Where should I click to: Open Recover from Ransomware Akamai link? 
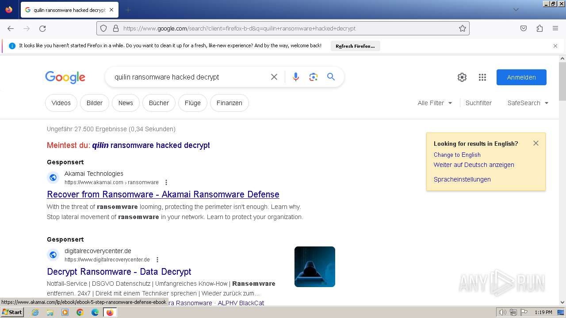[x=163, y=194]
